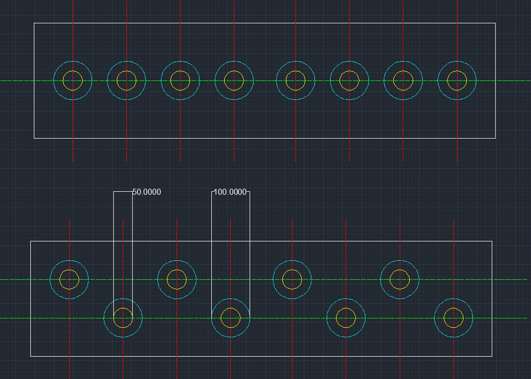Screen dimensions: 531x379
Task: Select the fifth yellow circle in top plate
Action: click(295, 80)
